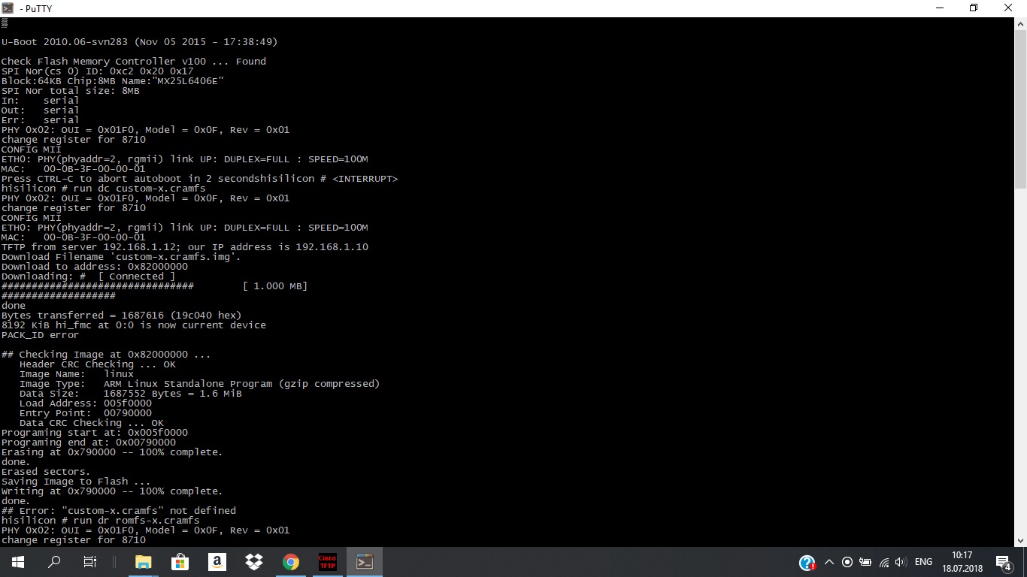The height and width of the screenshot is (577, 1027).
Task: Expand hidden system tray icons
Action: (x=829, y=562)
